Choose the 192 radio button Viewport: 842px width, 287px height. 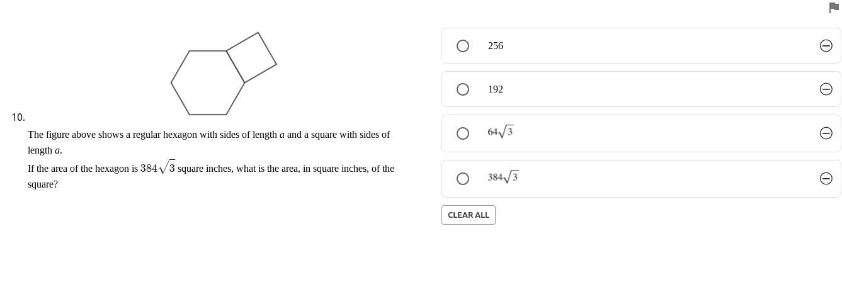463,89
